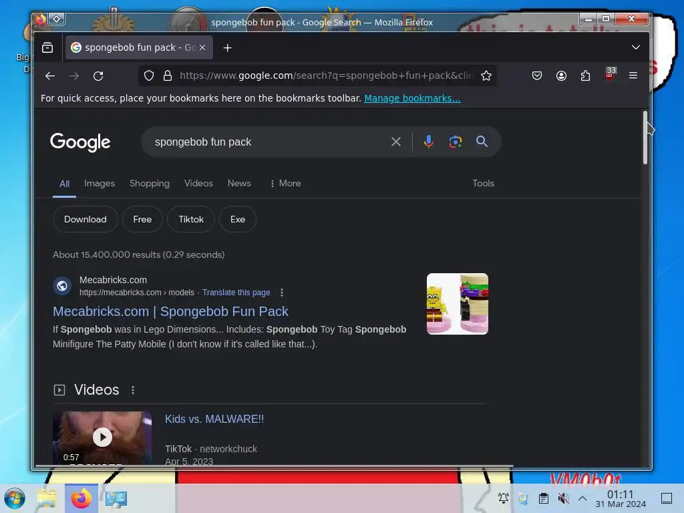
Task: Close the spongebob fun pack tab
Action: [202, 47]
